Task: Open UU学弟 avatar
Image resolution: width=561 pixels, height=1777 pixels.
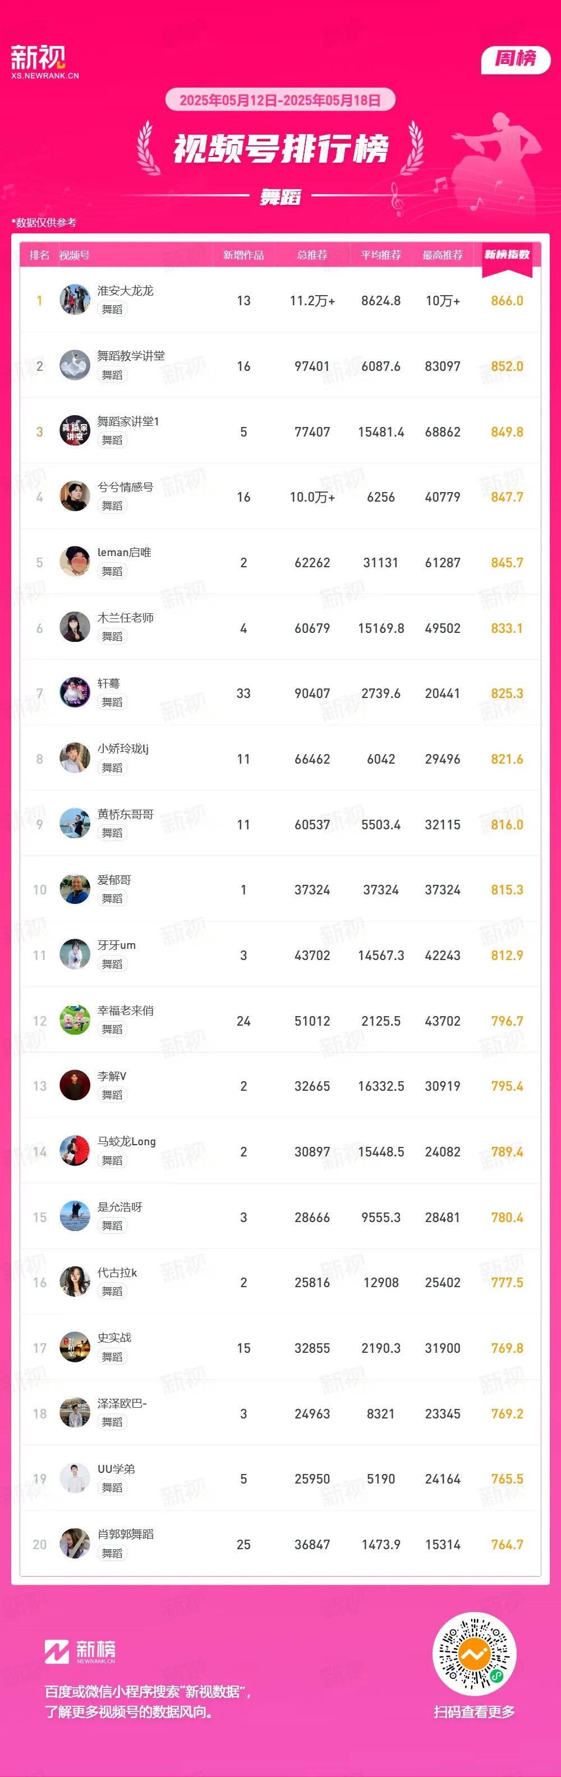Action: (75, 1478)
